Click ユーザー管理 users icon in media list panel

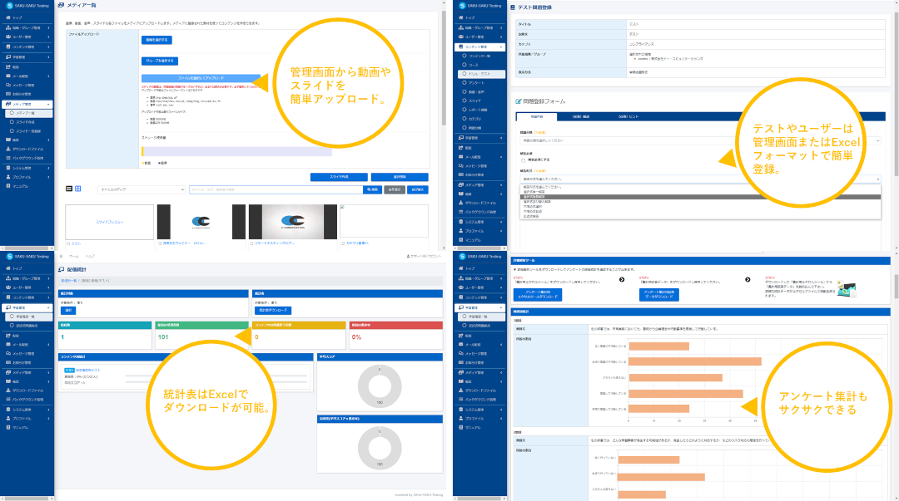[x=8, y=37]
